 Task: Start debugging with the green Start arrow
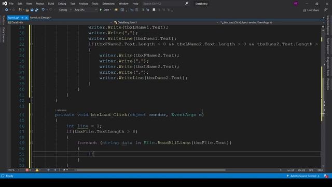101,10
